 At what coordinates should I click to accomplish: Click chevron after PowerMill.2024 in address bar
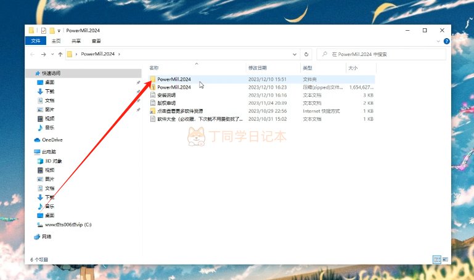pos(120,54)
